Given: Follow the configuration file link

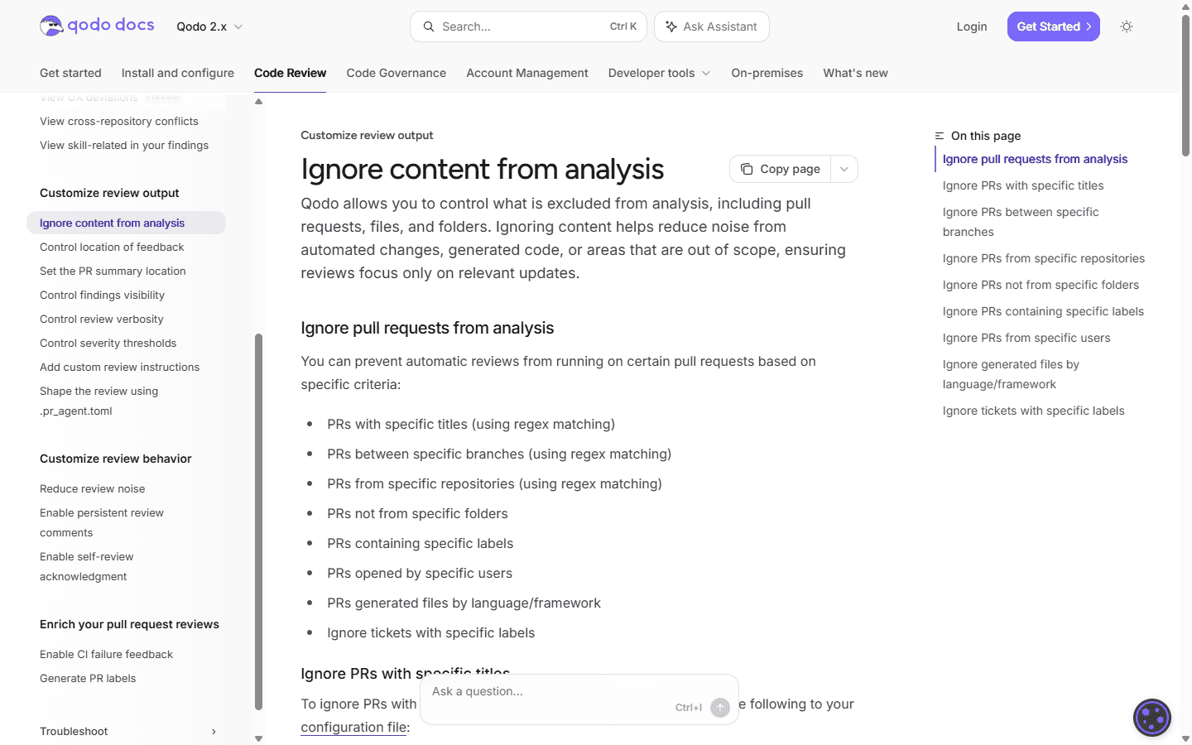Looking at the screenshot, I should (353, 727).
